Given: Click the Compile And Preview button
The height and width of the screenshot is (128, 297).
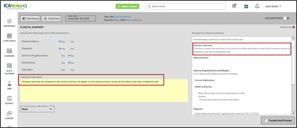Looking at the screenshot, I should click(x=278, y=120).
